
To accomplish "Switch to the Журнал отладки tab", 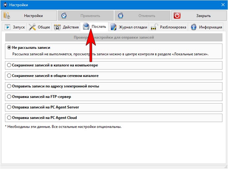I will 133,27.
